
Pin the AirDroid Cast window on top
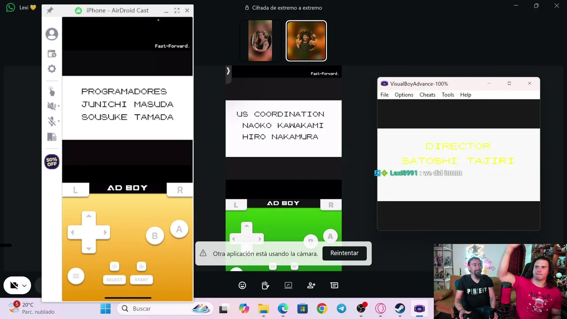point(50,10)
